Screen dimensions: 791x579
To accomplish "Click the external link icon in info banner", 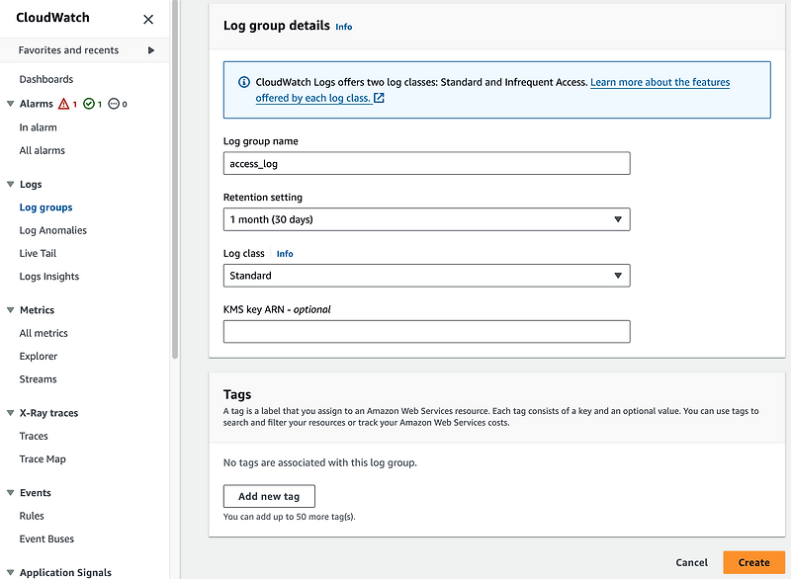I will pyautogui.click(x=379, y=99).
